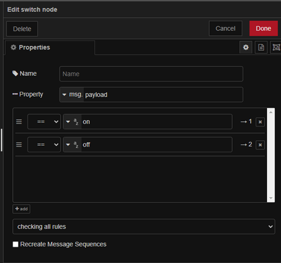Click the Cancel button
This screenshot has width=281, height=263.
coord(225,29)
